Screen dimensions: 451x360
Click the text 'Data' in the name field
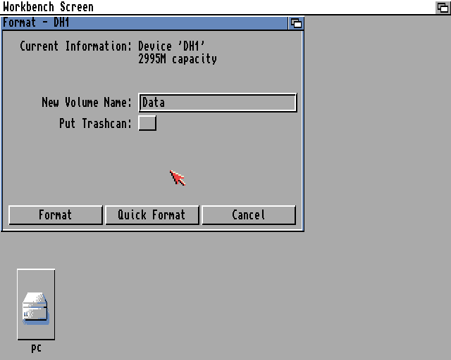pyautogui.click(x=154, y=103)
